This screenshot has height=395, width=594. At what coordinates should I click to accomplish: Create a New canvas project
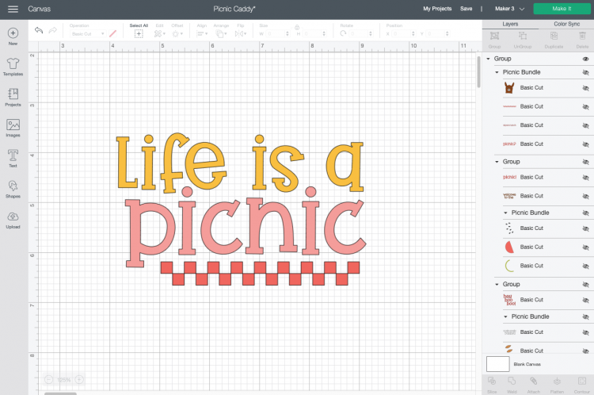click(13, 36)
